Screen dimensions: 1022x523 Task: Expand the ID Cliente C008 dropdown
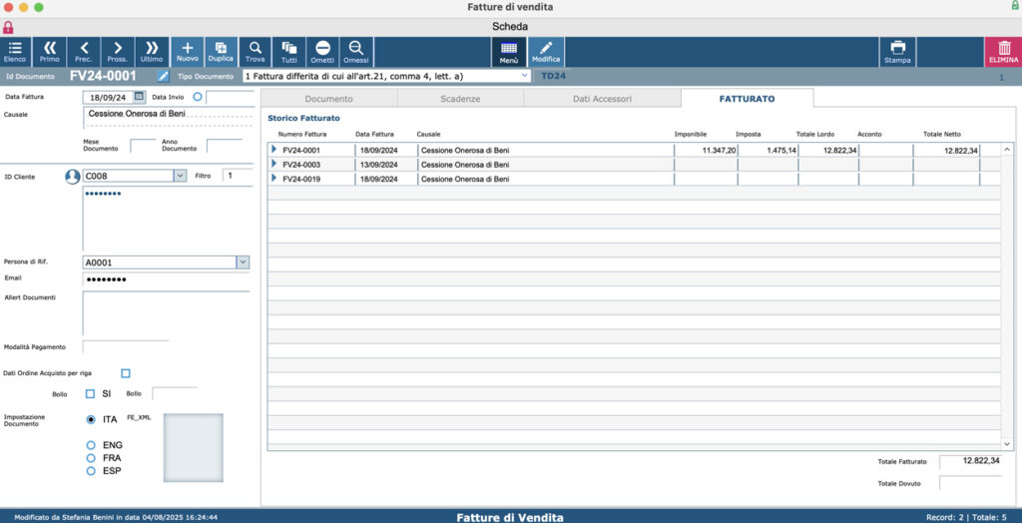tap(180, 176)
